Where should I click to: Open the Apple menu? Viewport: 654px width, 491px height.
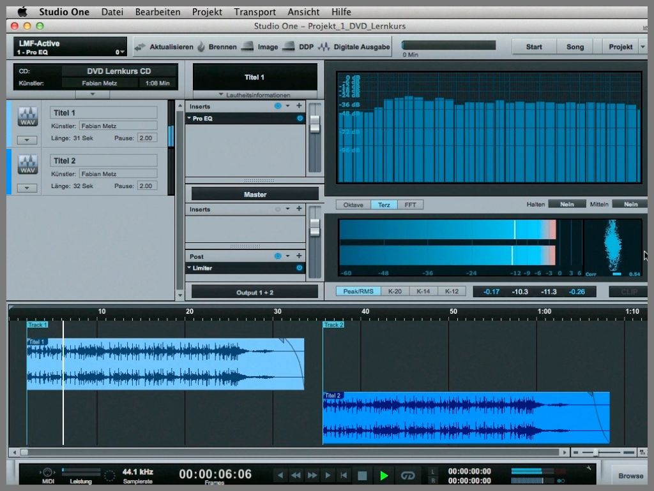22,11
